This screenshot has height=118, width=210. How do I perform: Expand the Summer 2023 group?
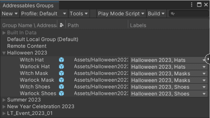(4, 100)
